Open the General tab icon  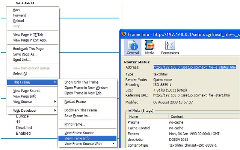(133, 47)
